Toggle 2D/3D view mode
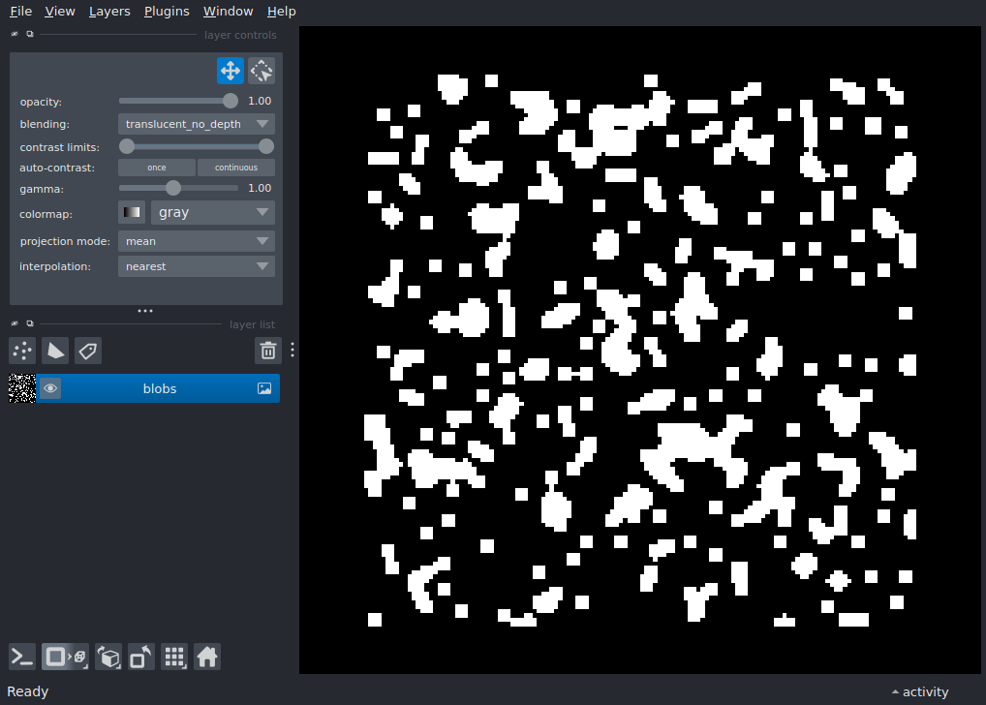Viewport: 986px width, 705px height. coord(65,658)
